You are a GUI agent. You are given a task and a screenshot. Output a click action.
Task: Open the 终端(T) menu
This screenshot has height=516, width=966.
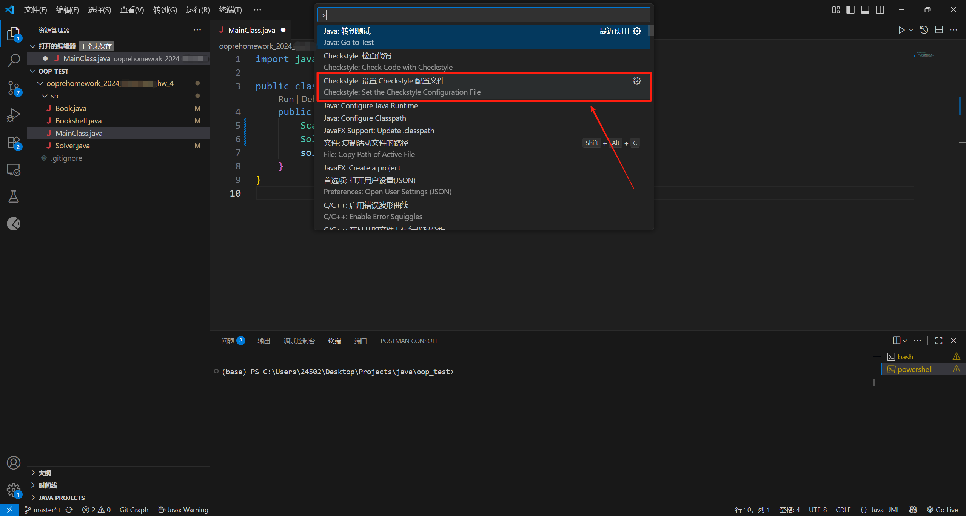coord(230,10)
